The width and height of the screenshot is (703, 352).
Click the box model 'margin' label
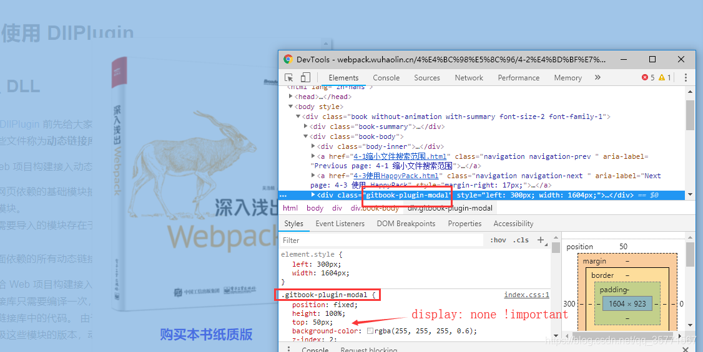(594, 261)
